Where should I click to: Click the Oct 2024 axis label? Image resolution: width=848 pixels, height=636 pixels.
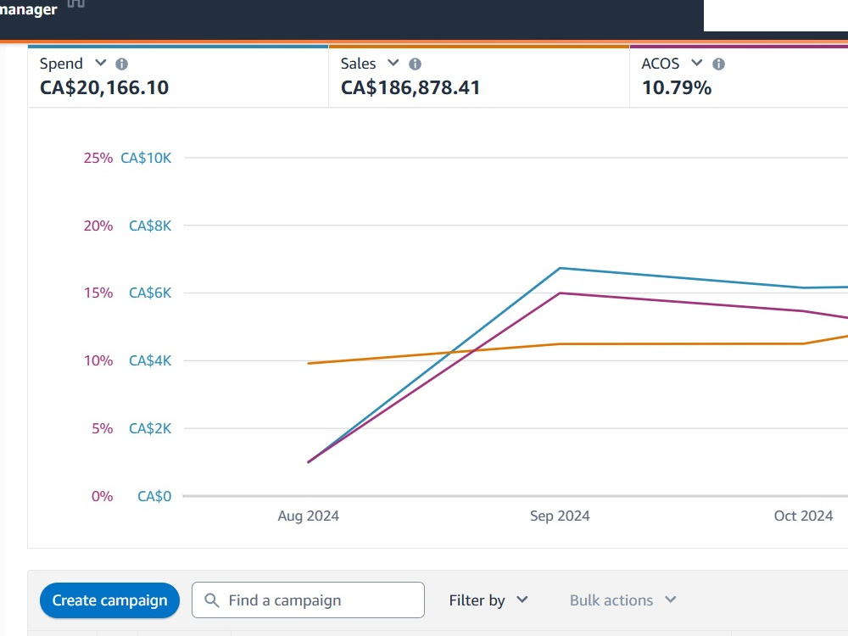click(x=803, y=516)
